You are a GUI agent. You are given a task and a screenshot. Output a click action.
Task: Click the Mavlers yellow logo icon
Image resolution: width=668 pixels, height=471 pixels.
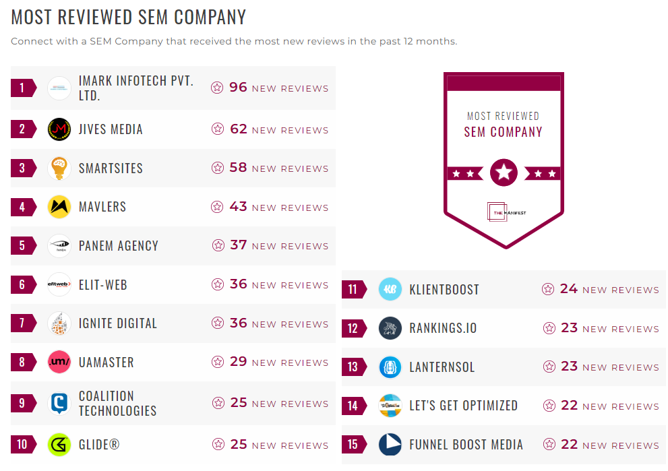coord(59,207)
